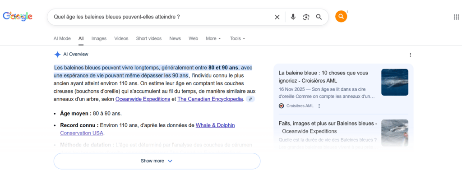Expand the Tools dropdown
This screenshot has width=462, height=175.
(x=237, y=39)
